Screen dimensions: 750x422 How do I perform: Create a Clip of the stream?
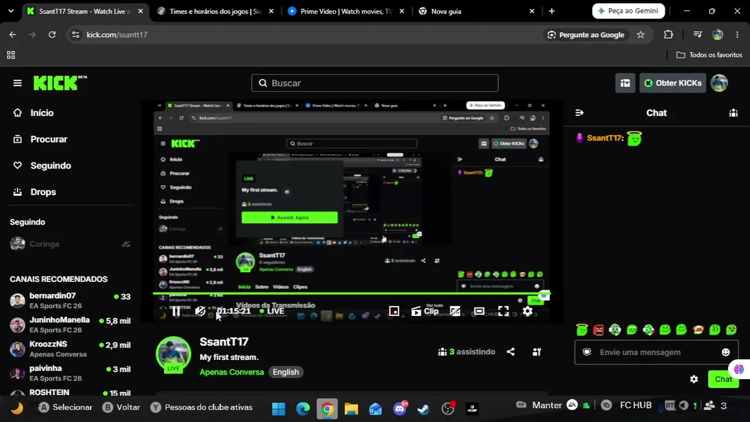point(425,311)
